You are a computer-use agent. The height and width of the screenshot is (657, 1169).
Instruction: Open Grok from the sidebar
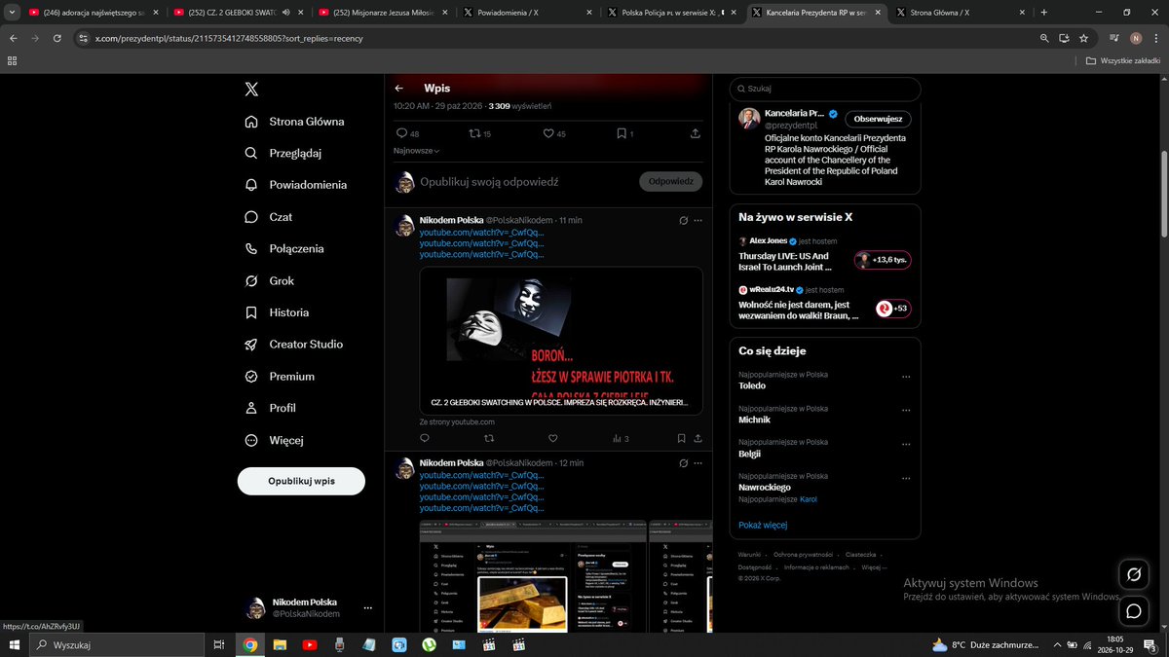coord(269,280)
